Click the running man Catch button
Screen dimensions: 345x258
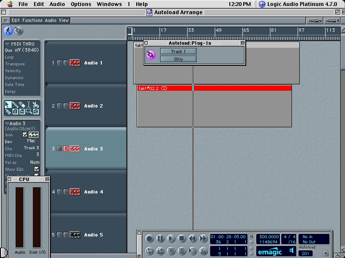[8, 31]
